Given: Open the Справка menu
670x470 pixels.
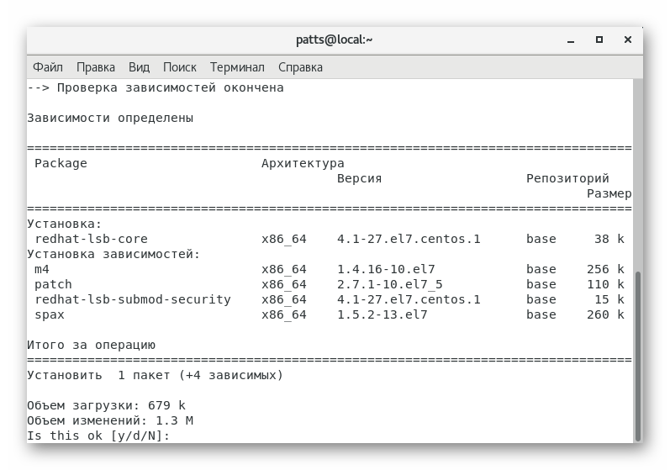Looking at the screenshot, I should pos(300,67).
